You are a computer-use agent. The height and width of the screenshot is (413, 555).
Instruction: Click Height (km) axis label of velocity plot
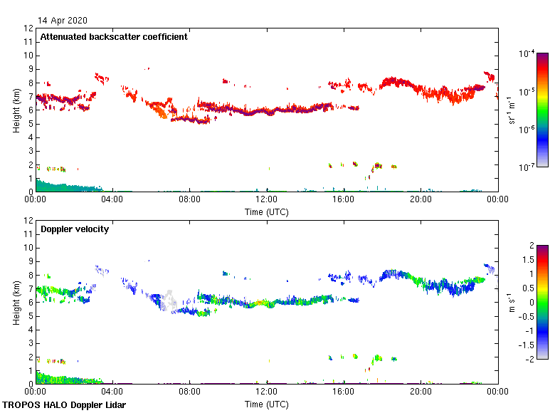(x=16, y=302)
